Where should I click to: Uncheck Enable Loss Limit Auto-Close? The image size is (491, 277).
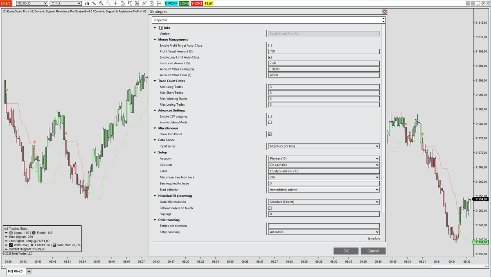point(270,57)
